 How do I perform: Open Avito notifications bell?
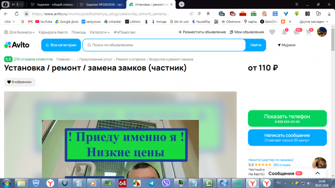click(x=284, y=32)
